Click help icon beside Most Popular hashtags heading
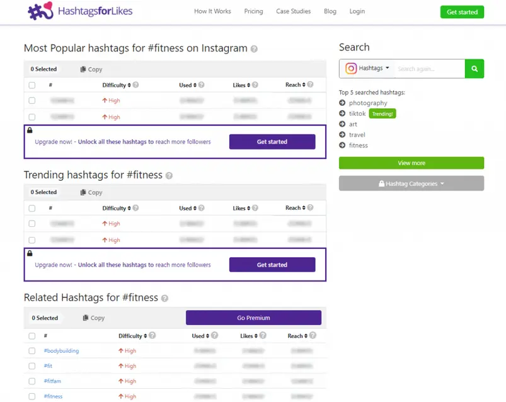506x402 pixels. point(254,49)
